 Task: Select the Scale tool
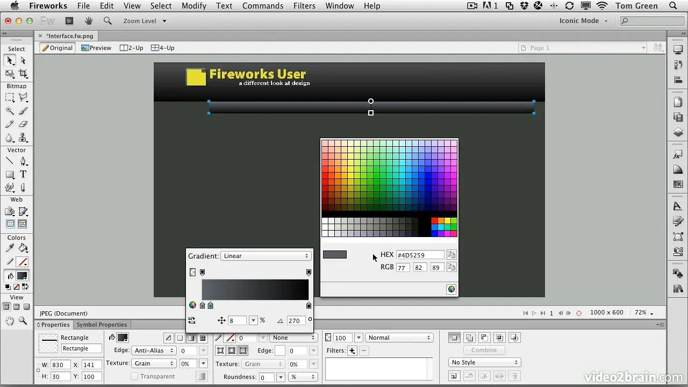point(10,74)
